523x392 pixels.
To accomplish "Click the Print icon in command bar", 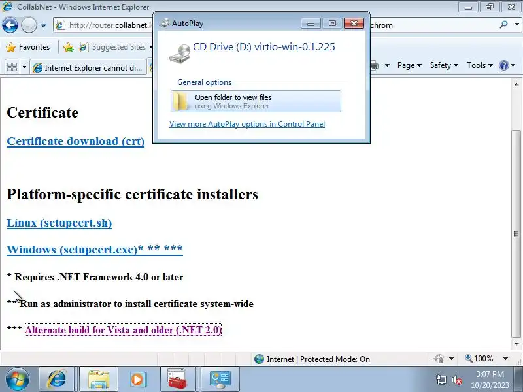I will pos(374,65).
